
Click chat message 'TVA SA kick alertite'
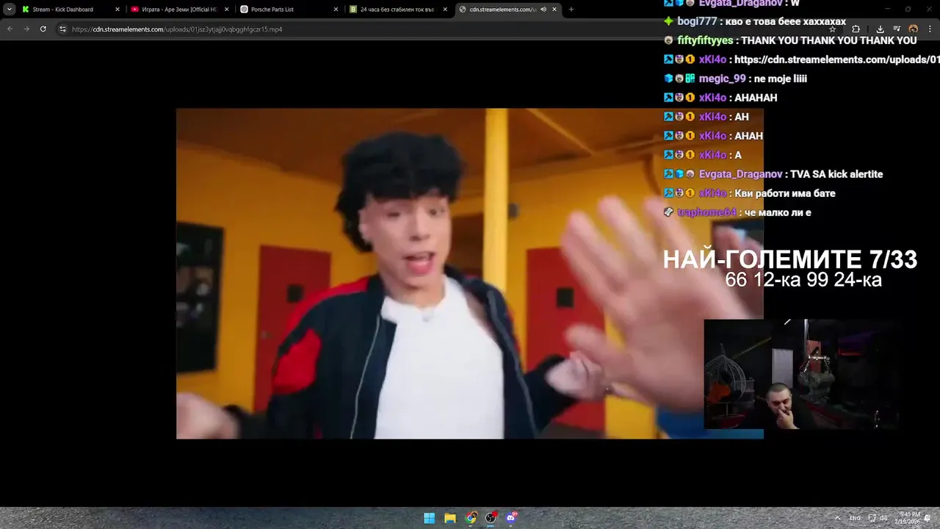(836, 174)
